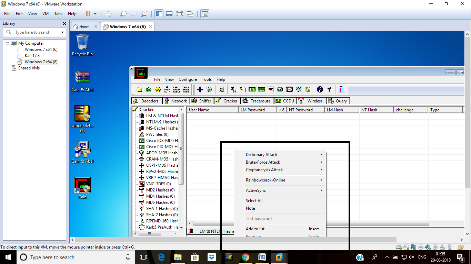Open the Base64 decoder tool icon
The image size is (471, 264).
[x=233, y=90]
